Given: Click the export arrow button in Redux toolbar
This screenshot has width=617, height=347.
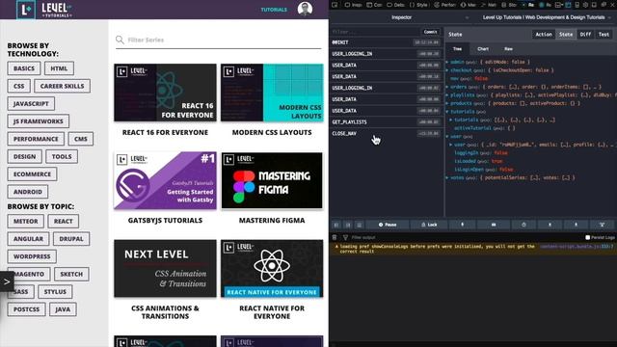Looking at the screenshot, I should coord(550,225).
